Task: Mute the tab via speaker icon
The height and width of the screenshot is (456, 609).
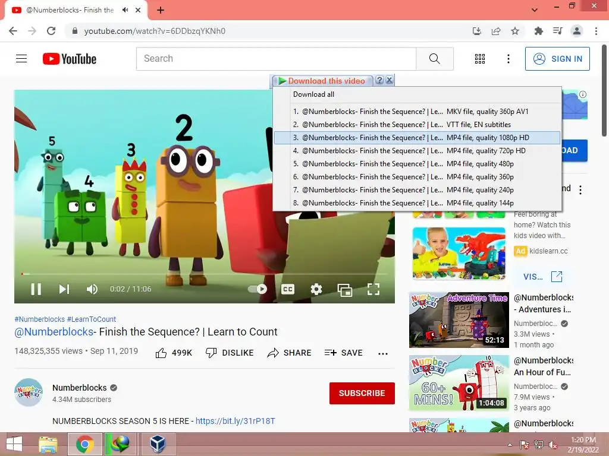Action: pos(125,10)
